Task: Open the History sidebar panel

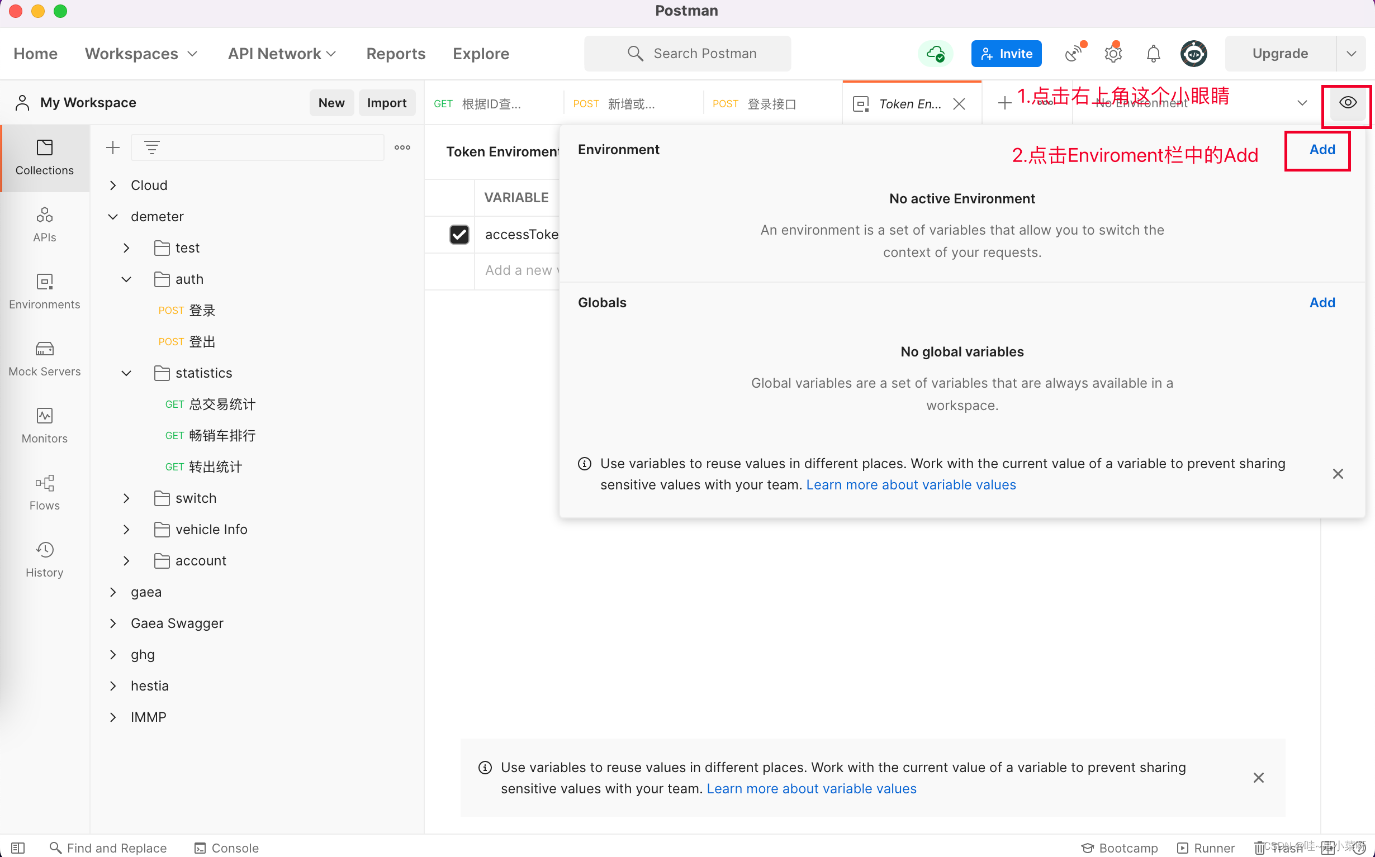Action: coord(44,559)
